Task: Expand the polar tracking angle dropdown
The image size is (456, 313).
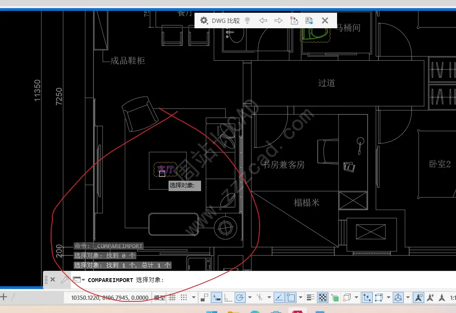Action: (249, 298)
